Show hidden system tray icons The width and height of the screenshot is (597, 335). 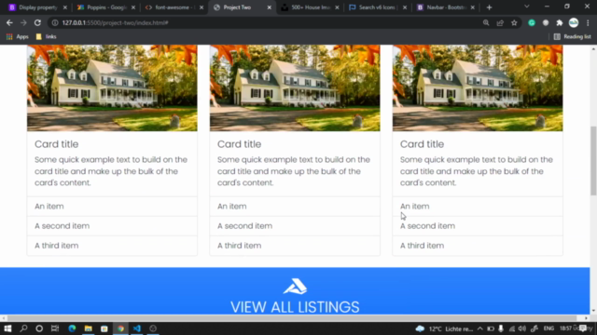(479, 328)
